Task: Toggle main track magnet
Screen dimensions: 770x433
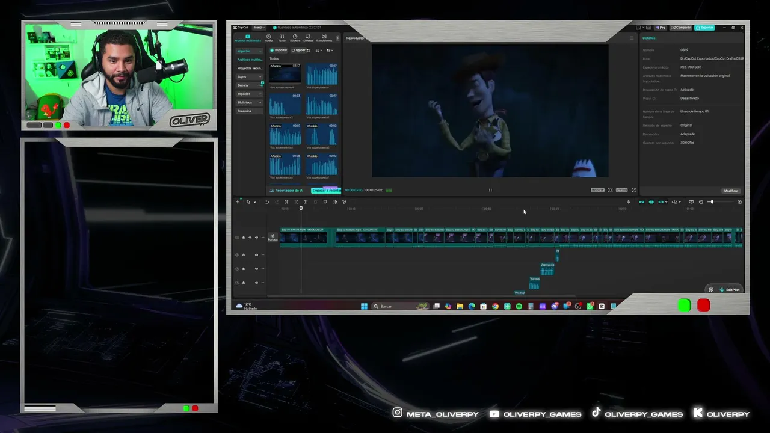Action: point(641,202)
